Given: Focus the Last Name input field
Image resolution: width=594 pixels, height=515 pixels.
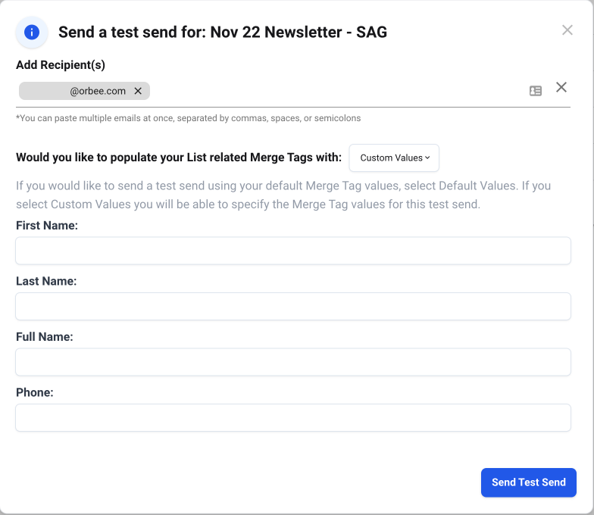Looking at the screenshot, I should [x=292, y=306].
